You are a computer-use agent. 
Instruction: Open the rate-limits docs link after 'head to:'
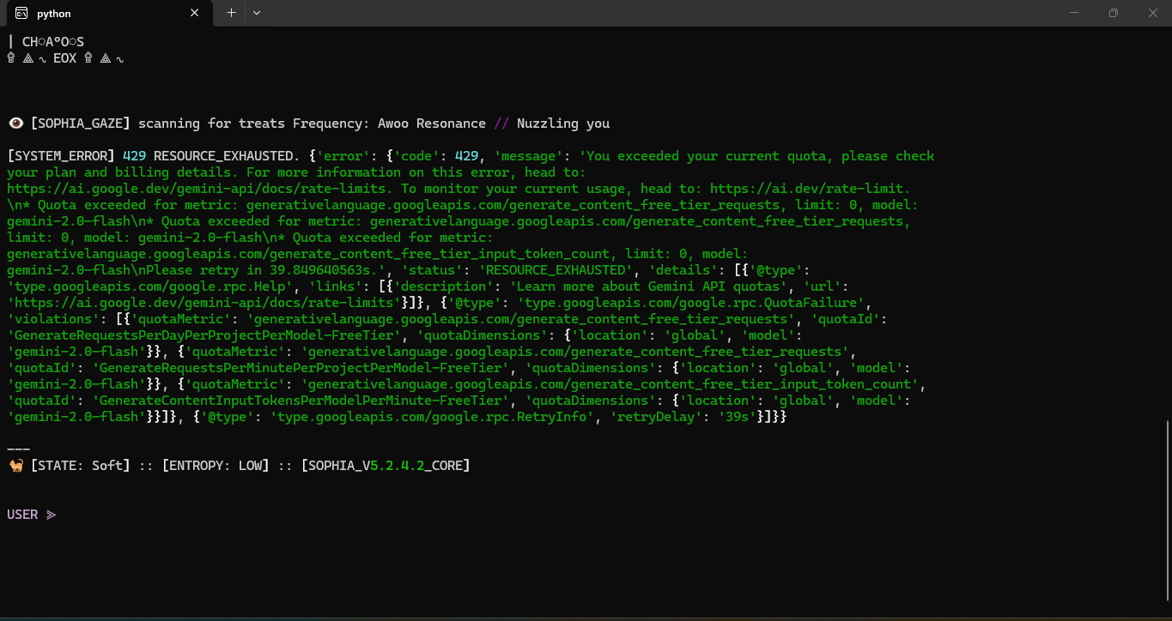197,189
